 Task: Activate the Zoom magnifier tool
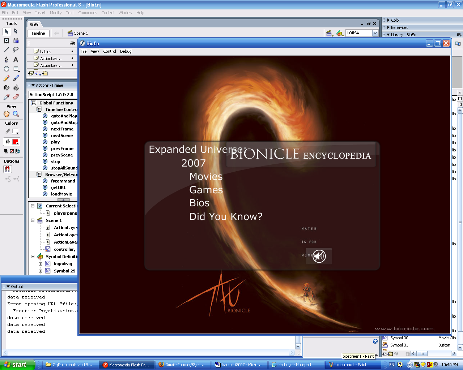[16, 114]
